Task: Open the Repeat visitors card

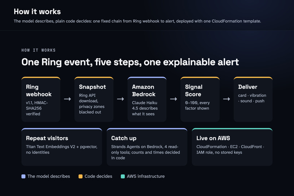Action: coord(62,147)
